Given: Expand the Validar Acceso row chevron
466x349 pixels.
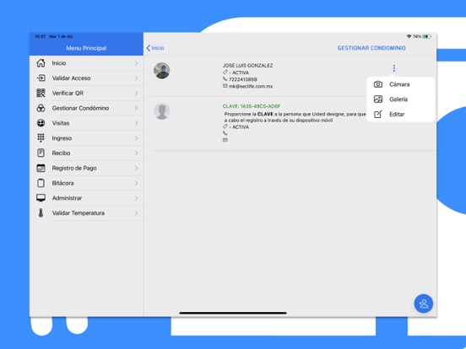Looking at the screenshot, I should [x=136, y=78].
